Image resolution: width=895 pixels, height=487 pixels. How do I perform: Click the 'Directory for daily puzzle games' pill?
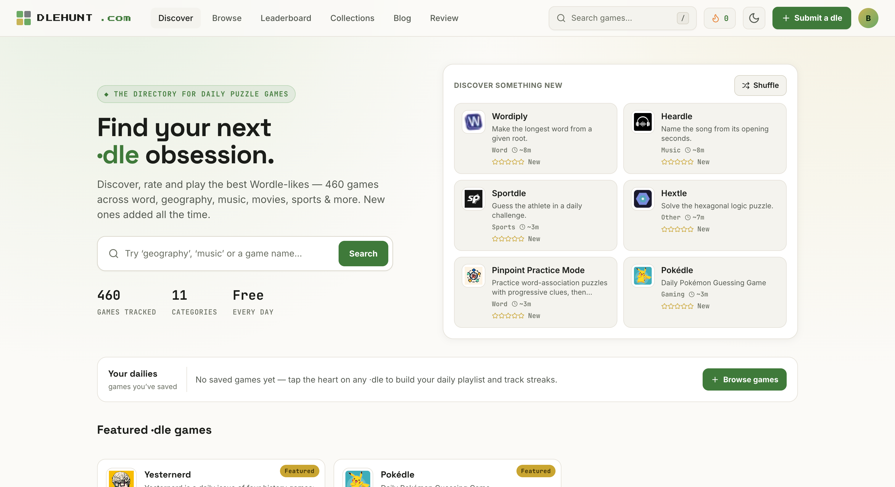(x=196, y=94)
